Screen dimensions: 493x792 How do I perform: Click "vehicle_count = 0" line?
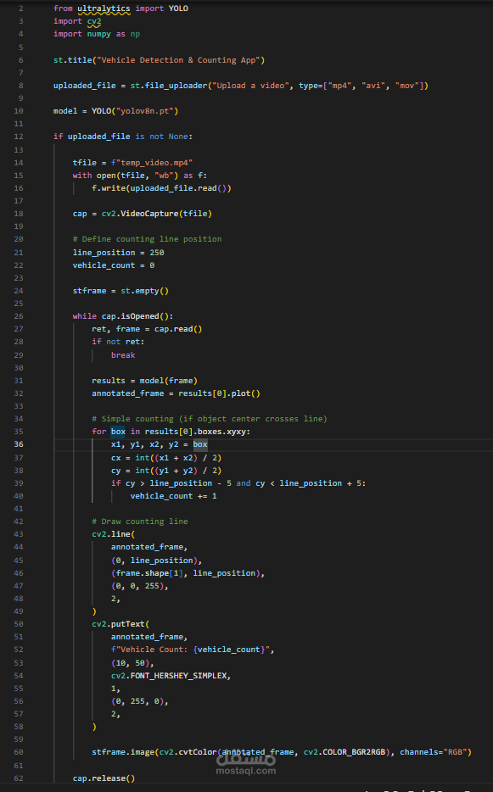[113, 265]
